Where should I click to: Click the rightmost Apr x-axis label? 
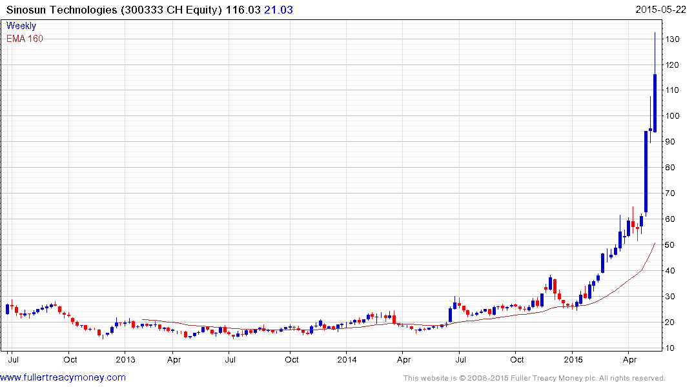[630, 359]
